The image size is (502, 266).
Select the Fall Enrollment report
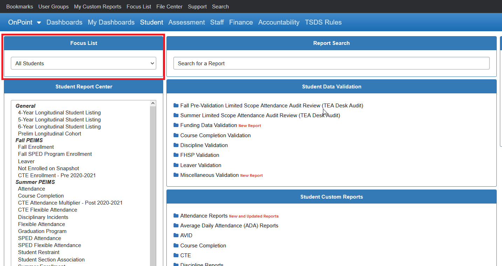coord(35,147)
